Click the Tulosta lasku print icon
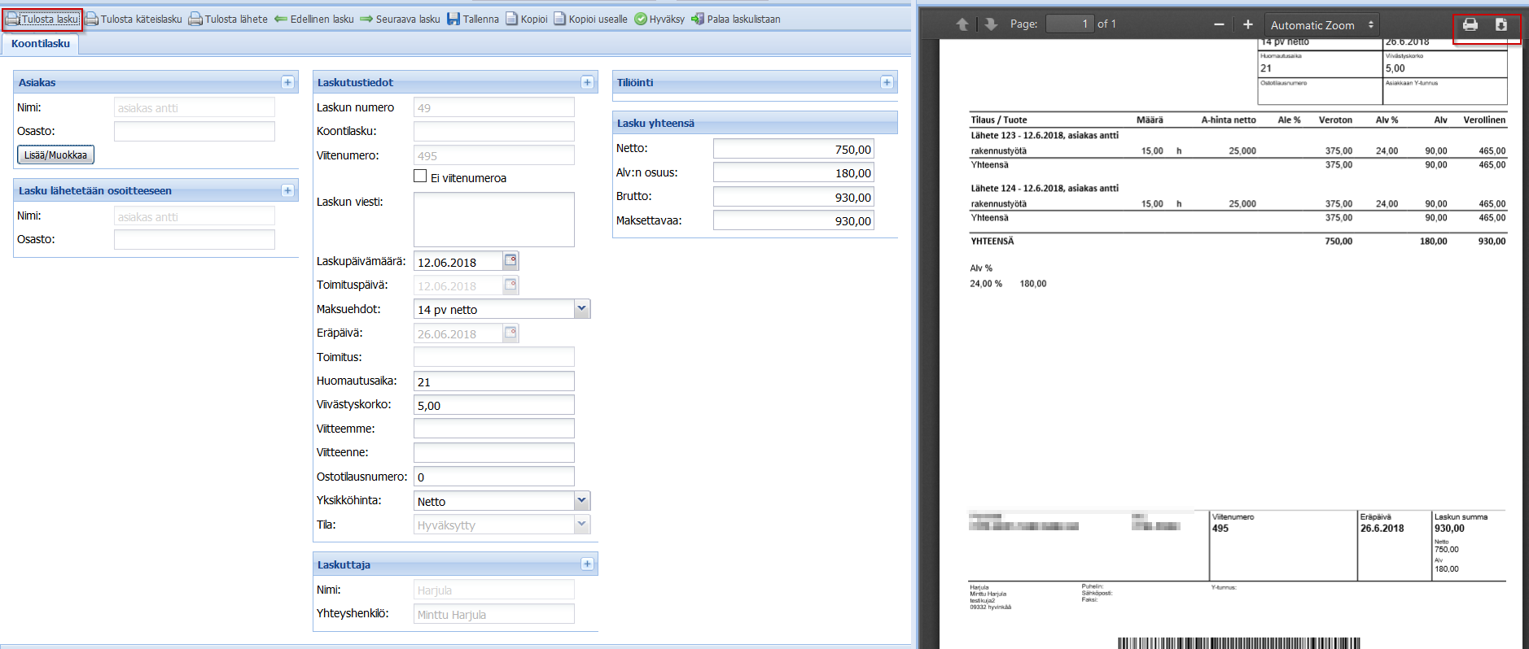1529x649 pixels. pyautogui.click(x=12, y=19)
